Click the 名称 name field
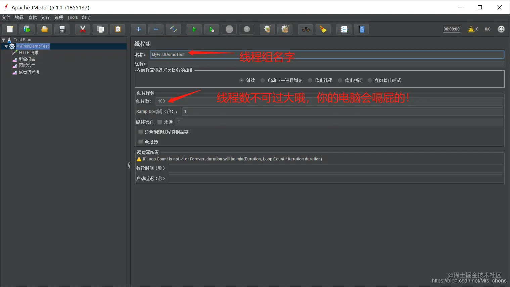510x287 pixels. pyautogui.click(x=327, y=54)
